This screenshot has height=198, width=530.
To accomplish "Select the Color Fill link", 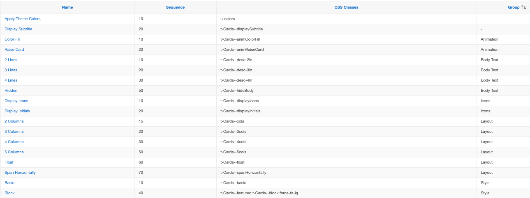I will click(x=12, y=39).
